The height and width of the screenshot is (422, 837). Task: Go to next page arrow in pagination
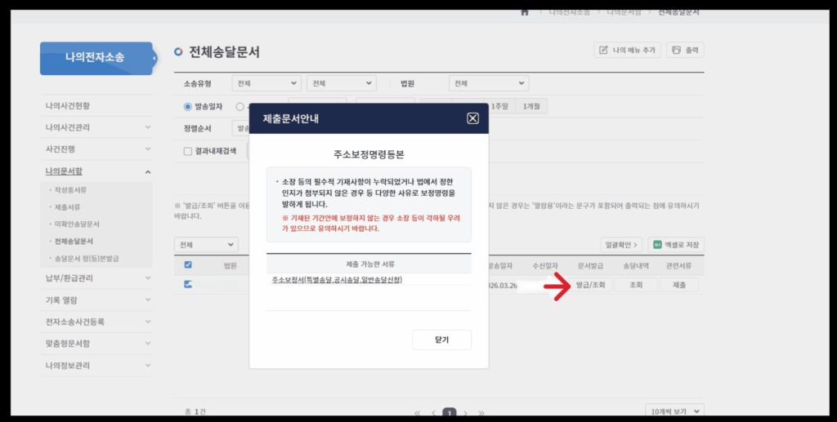point(465,413)
